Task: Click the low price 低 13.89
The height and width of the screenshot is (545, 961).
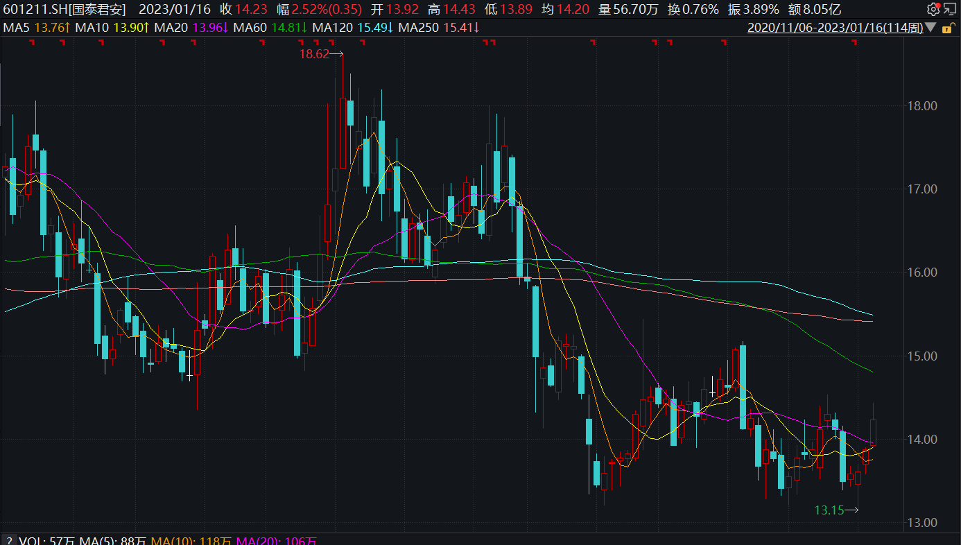Action: [509, 9]
